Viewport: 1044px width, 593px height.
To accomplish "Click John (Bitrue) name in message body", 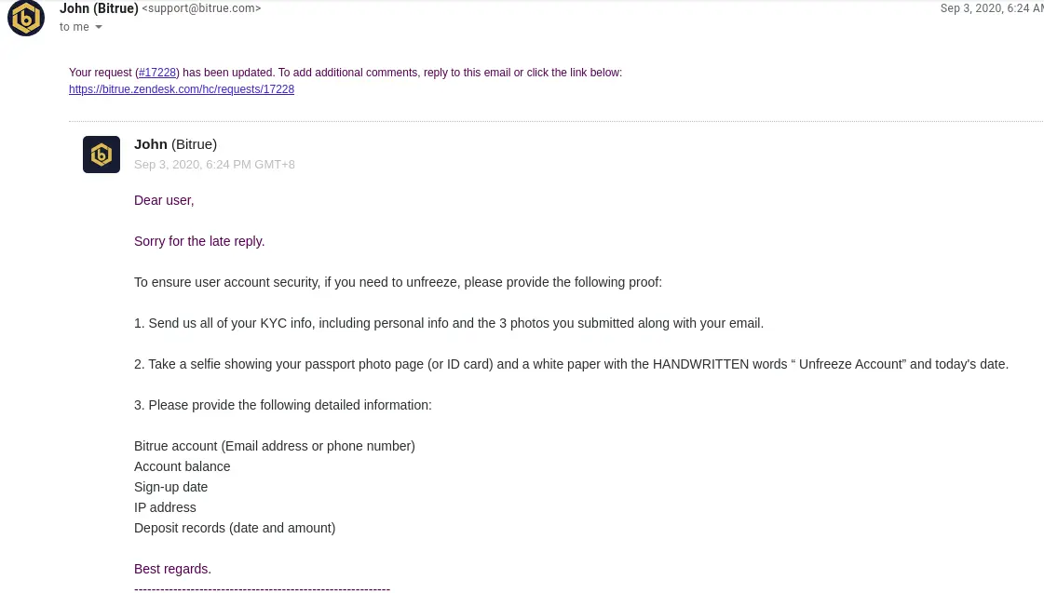I will click(x=175, y=144).
